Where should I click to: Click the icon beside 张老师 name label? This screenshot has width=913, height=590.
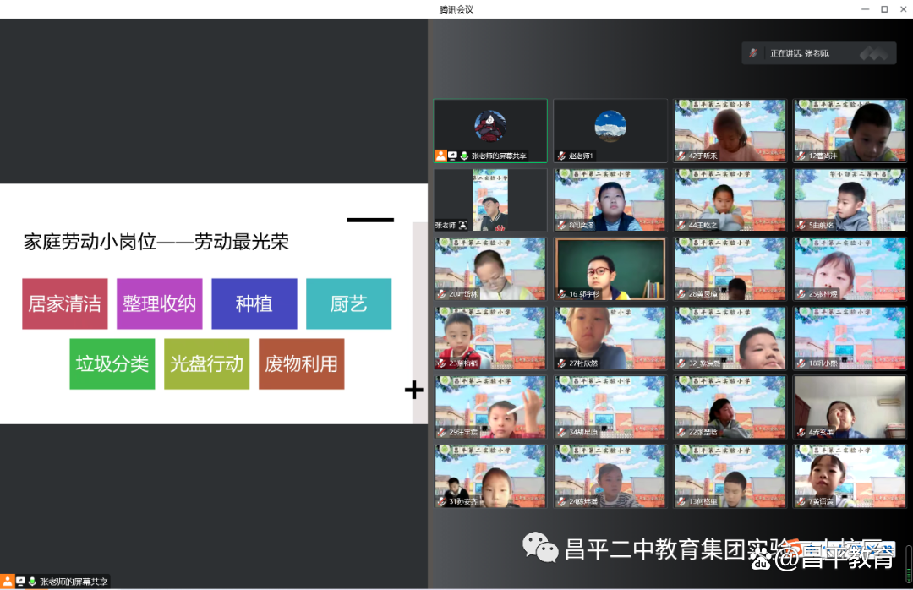coord(463,225)
